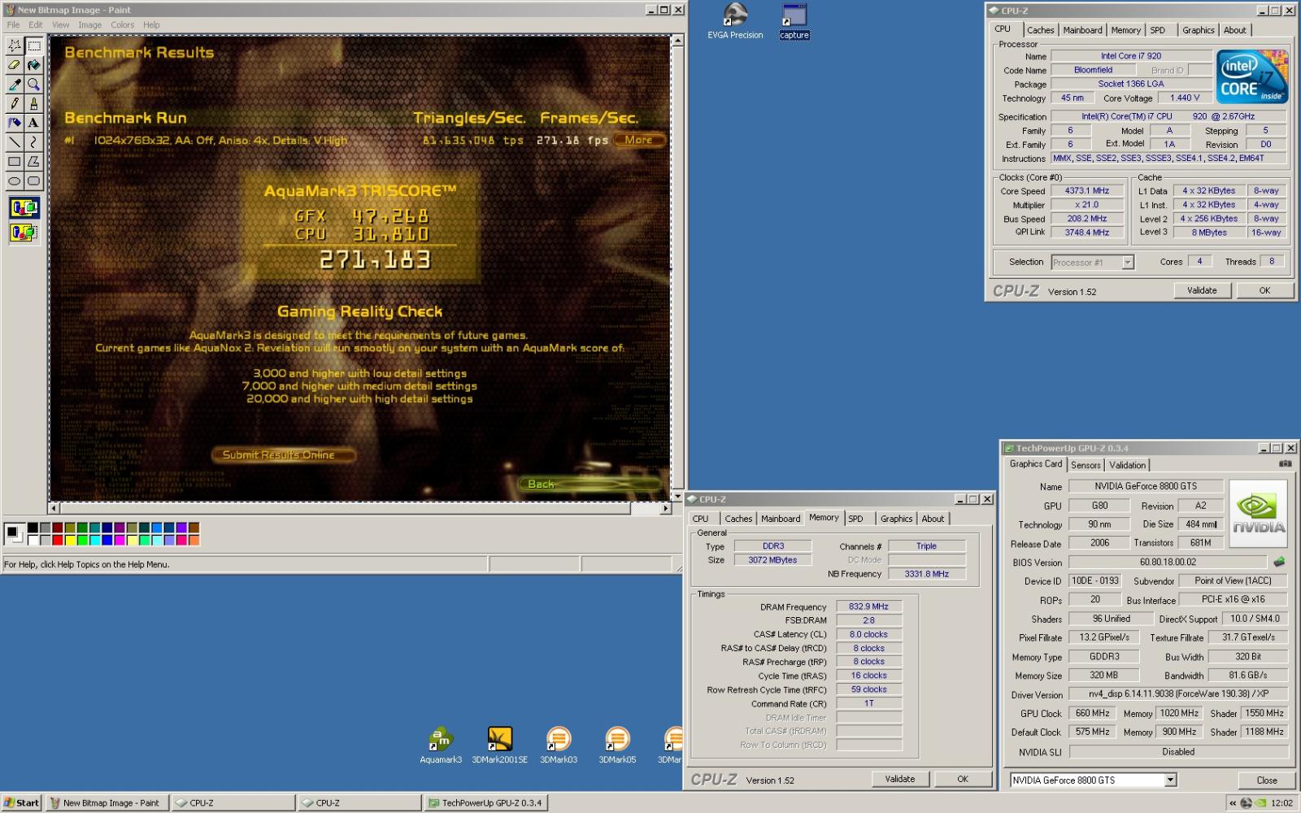
Task: Click the capture desktop icon
Action: click(794, 21)
